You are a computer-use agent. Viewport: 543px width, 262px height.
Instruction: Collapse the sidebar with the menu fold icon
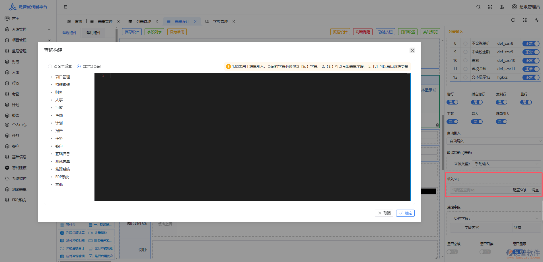[x=65, y=7]
